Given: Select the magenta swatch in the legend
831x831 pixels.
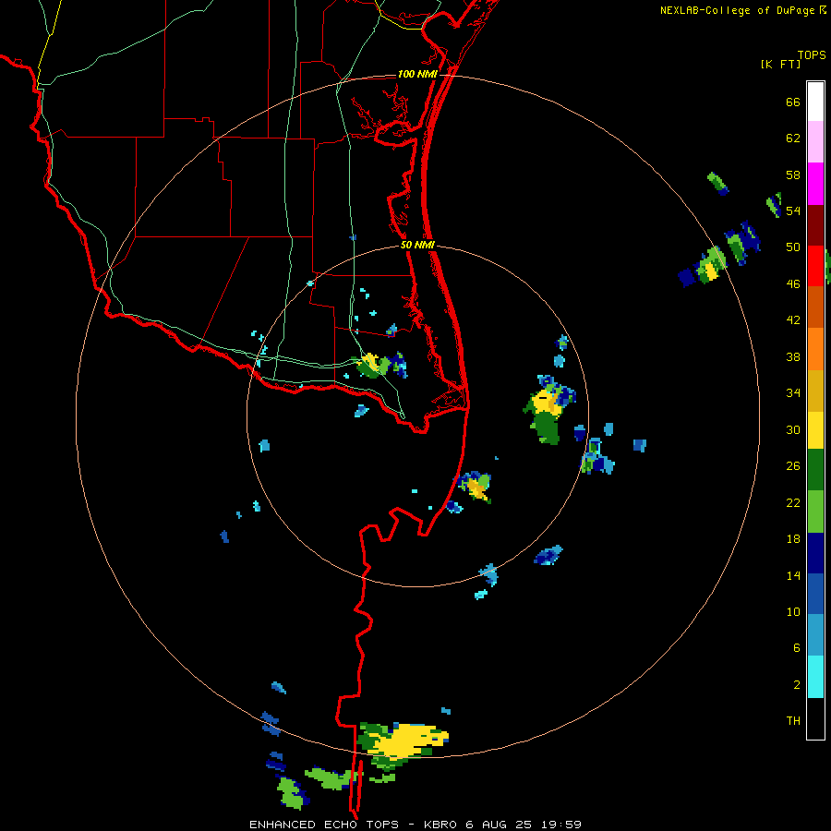Looking at the screenshot, I should point(815,184).
